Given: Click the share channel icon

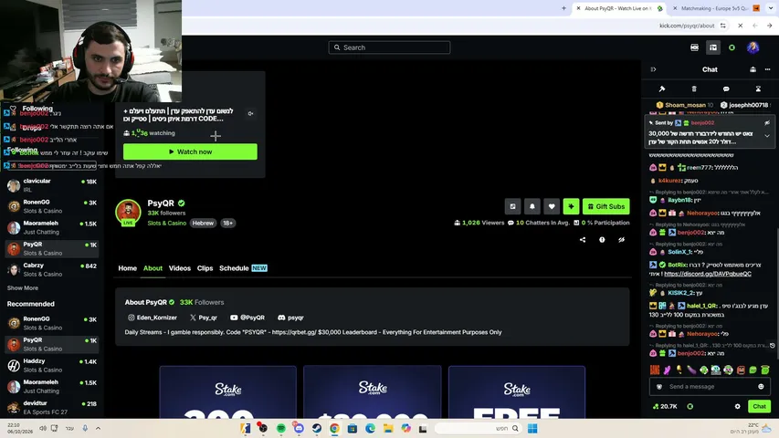Looking at the screenshot, I should pyautogui.click(x=583, y=239).
